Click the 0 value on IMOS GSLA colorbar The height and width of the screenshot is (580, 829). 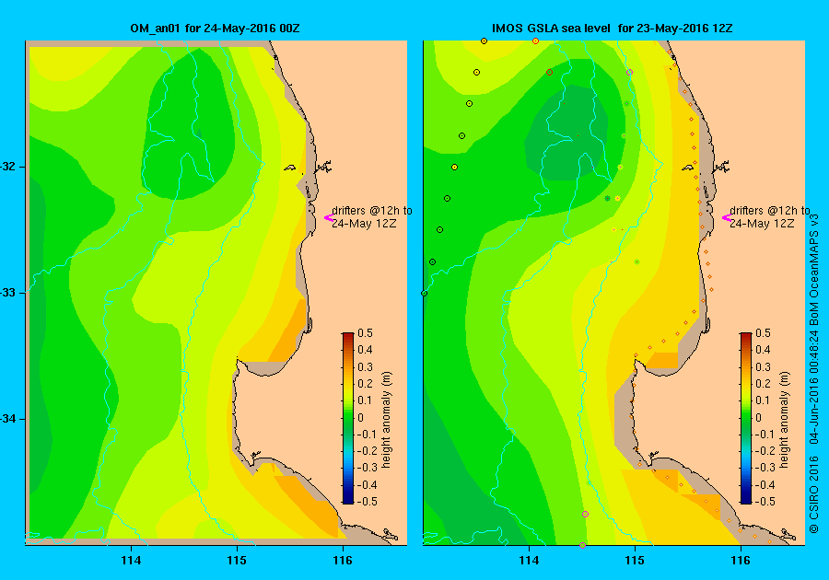(759, 417)
